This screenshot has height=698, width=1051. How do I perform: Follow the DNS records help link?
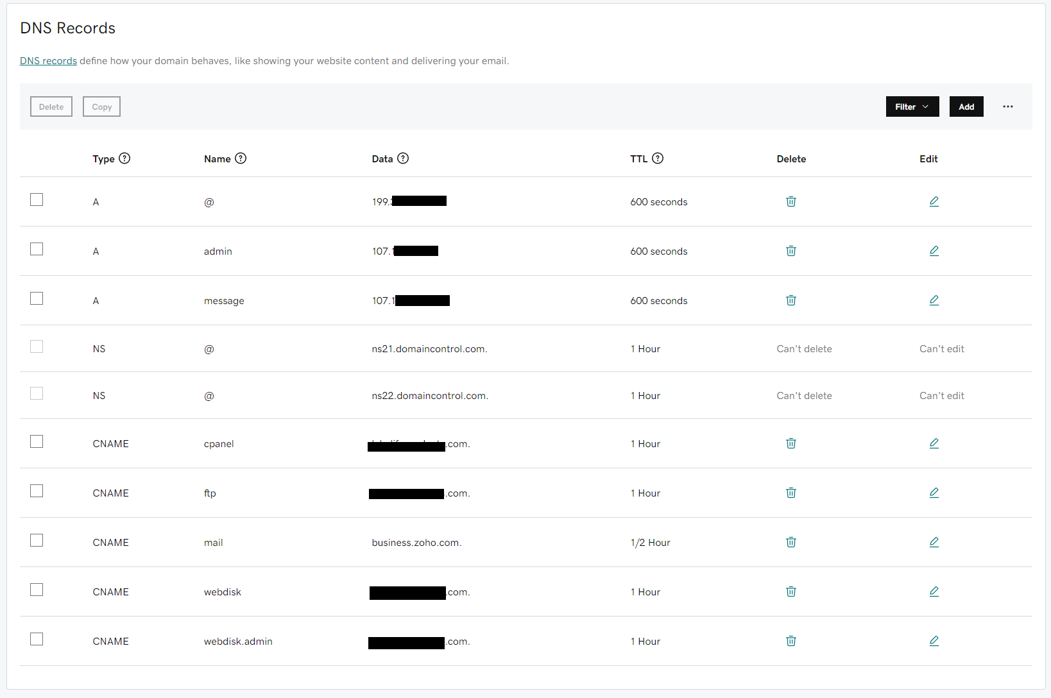48,61
